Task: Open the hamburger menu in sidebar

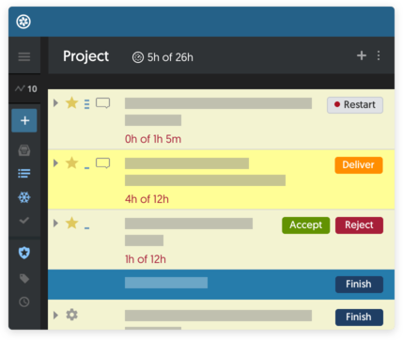Action: [x=24, y=56]
